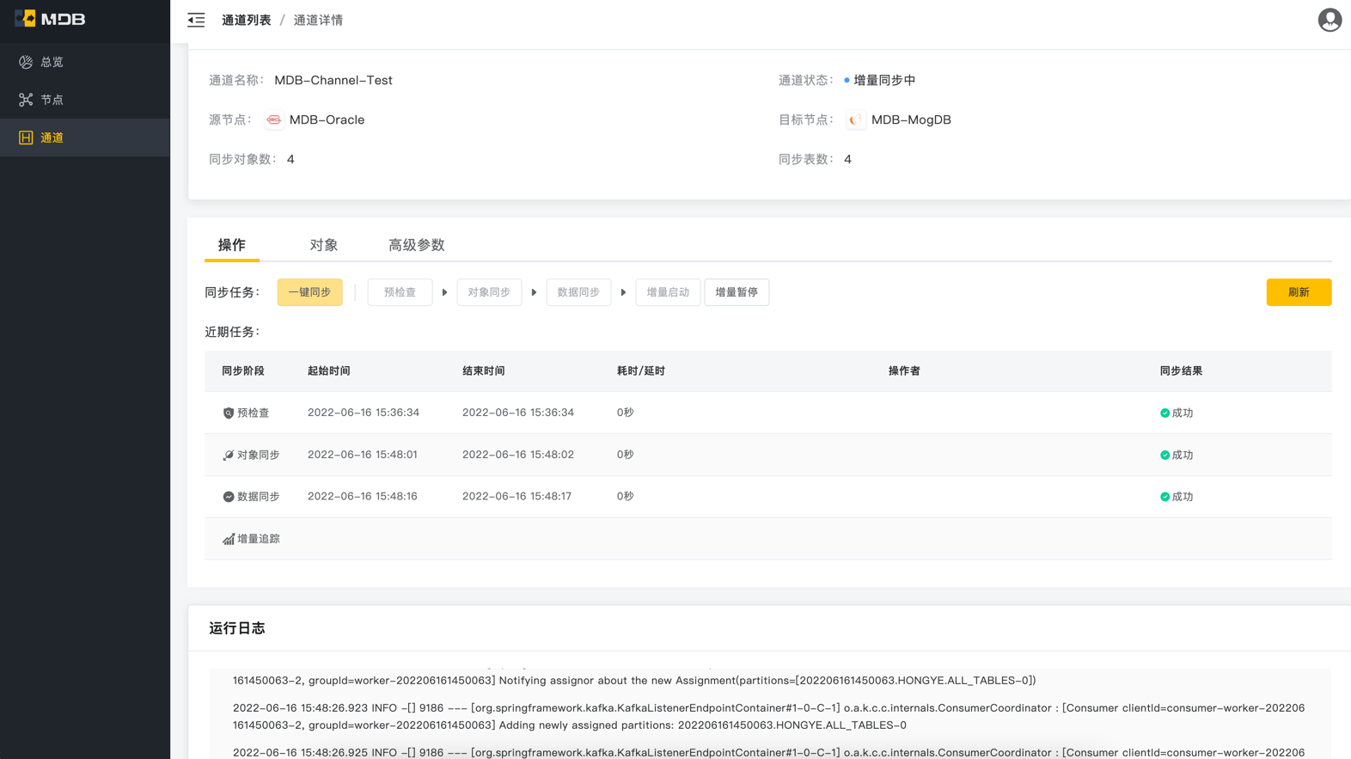Click the blue status dot next to 增量同步中
1351x759 pixels.
tap(847, 80)
